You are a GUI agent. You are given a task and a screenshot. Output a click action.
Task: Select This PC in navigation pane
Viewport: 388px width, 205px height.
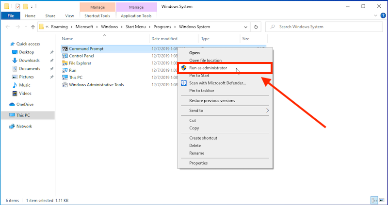click(x=28, y=115)
